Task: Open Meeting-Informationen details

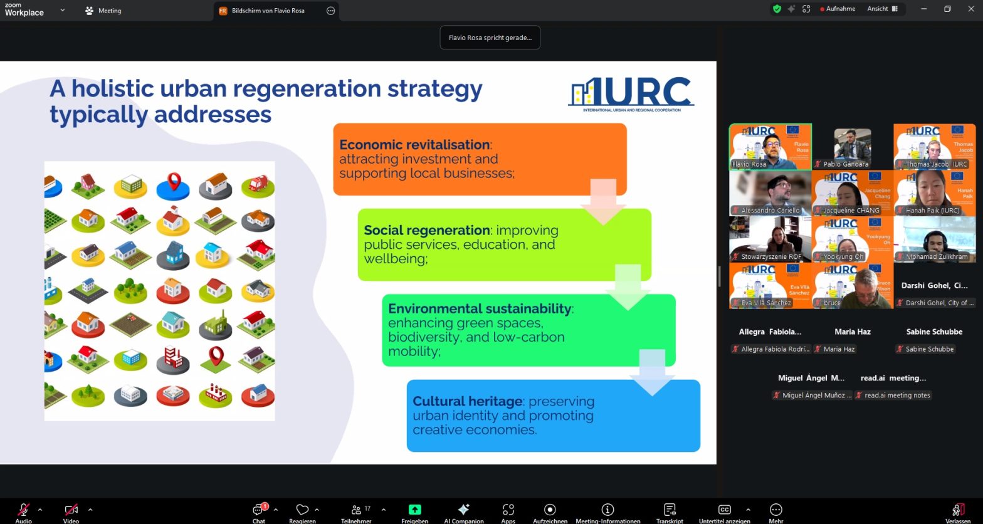Action: [x=607, y=510]
